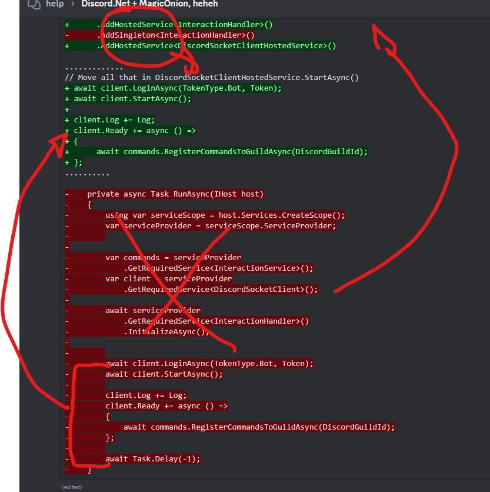Screen dimensions: 490x492
Task: Click the green added RegisterCommandsToGuildAsync line
Action: coord(216,152)
